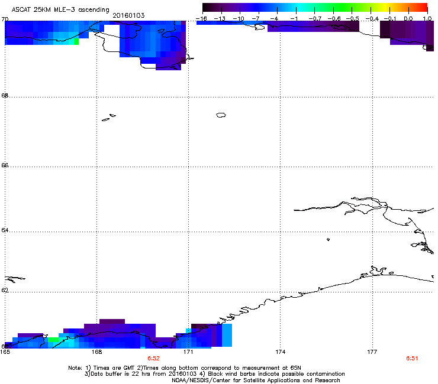This screenshot has width=438, height=384.
Task: Click the latitude label 66
Action: pos(5,165)
